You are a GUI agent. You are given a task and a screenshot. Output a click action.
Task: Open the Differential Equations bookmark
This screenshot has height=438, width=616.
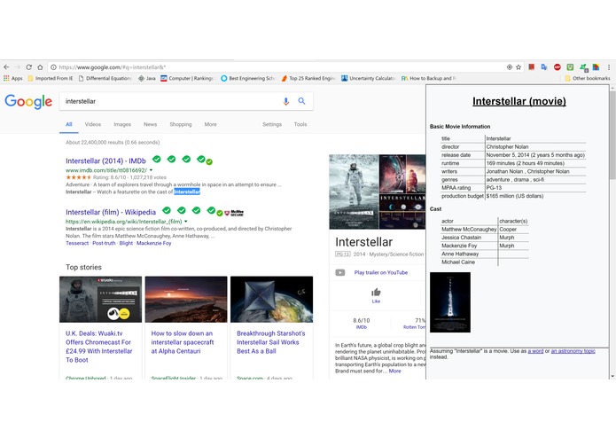[105, 78]
